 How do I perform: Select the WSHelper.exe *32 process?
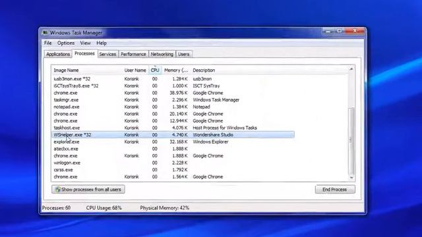click(x=173, y=134)
